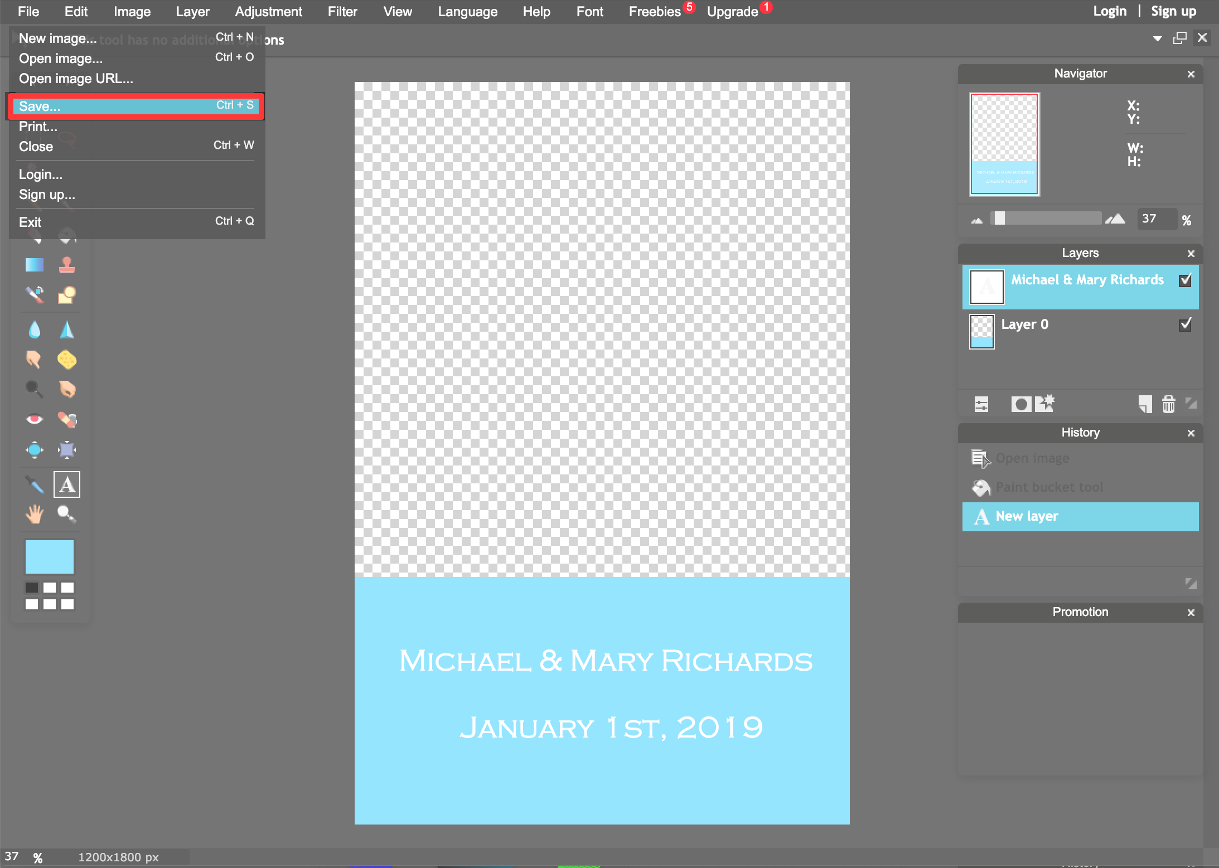Click the Sign up link at top right
Viewport: 1219px width, 868px height.
(x=1174, y=11)
